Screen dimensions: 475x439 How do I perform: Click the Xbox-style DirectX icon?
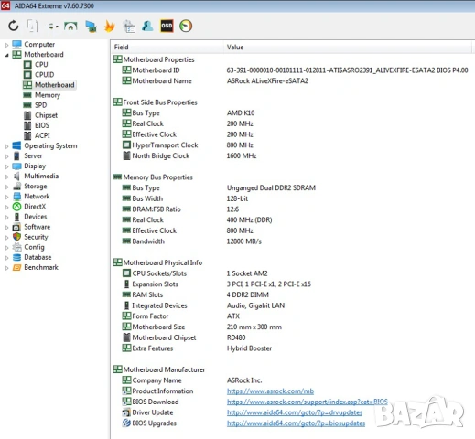pos(16,207)
